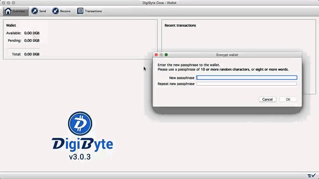Click the sync checkmark status icon

tap(311, 175)
